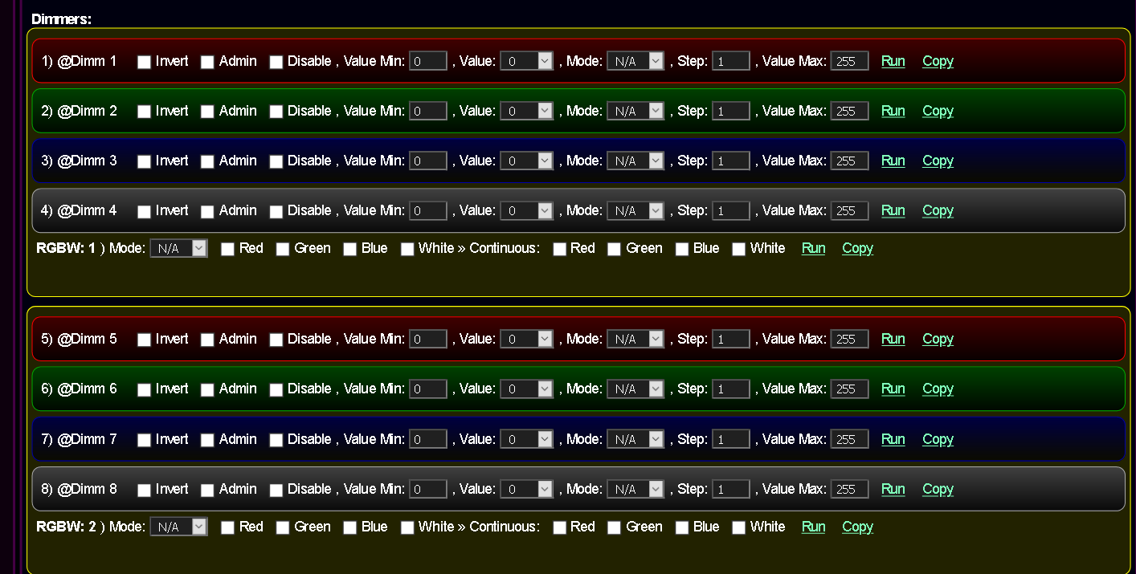Click Value Max field on Dimm 8
Screen dimensions: 1136x574
[x=849, y=489]
